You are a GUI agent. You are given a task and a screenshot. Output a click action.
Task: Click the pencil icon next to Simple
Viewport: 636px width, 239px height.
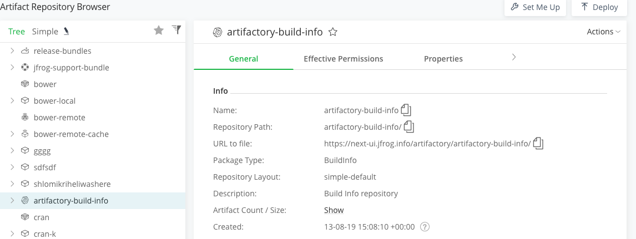coord(67,31)
